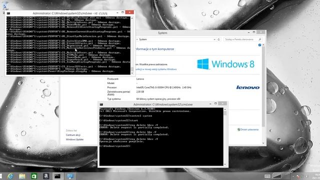Screen dimensions: 320x180
Task: Launch the green Store app on taskbar
Action: click(34, 176)
